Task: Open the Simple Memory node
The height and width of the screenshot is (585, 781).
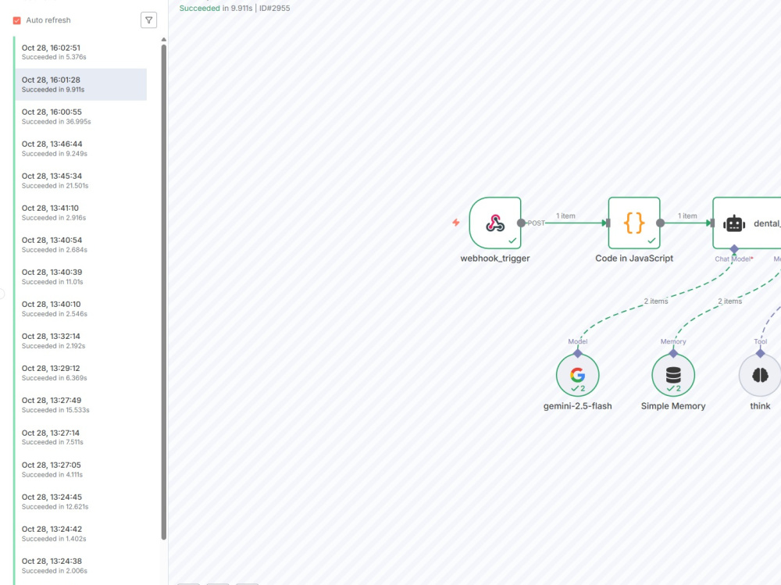Action: coord(673,375)
